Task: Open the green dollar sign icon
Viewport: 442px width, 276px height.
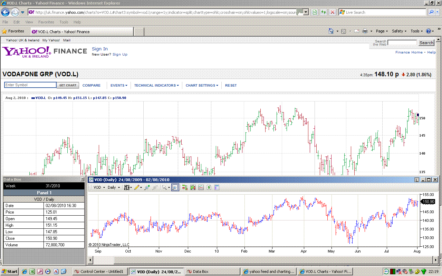Action: pyautogui.click(x=209, y=187)
